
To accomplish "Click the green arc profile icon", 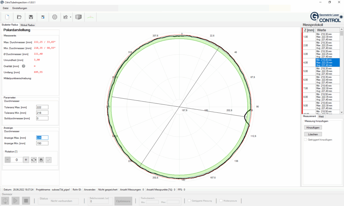I will coord(91,17).
